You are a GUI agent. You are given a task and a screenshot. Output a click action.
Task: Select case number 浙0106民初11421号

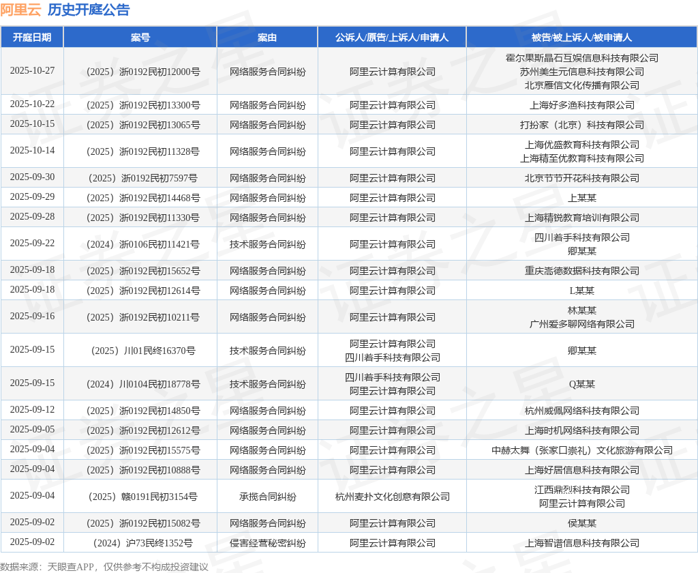coord(143,244)
